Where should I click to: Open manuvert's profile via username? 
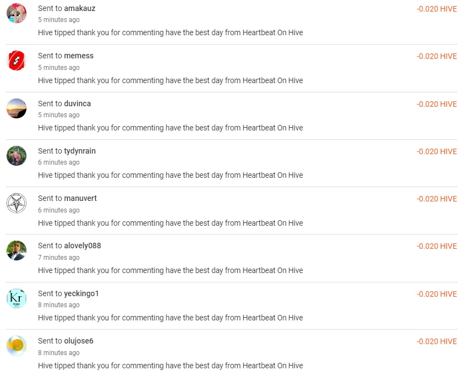80,198
